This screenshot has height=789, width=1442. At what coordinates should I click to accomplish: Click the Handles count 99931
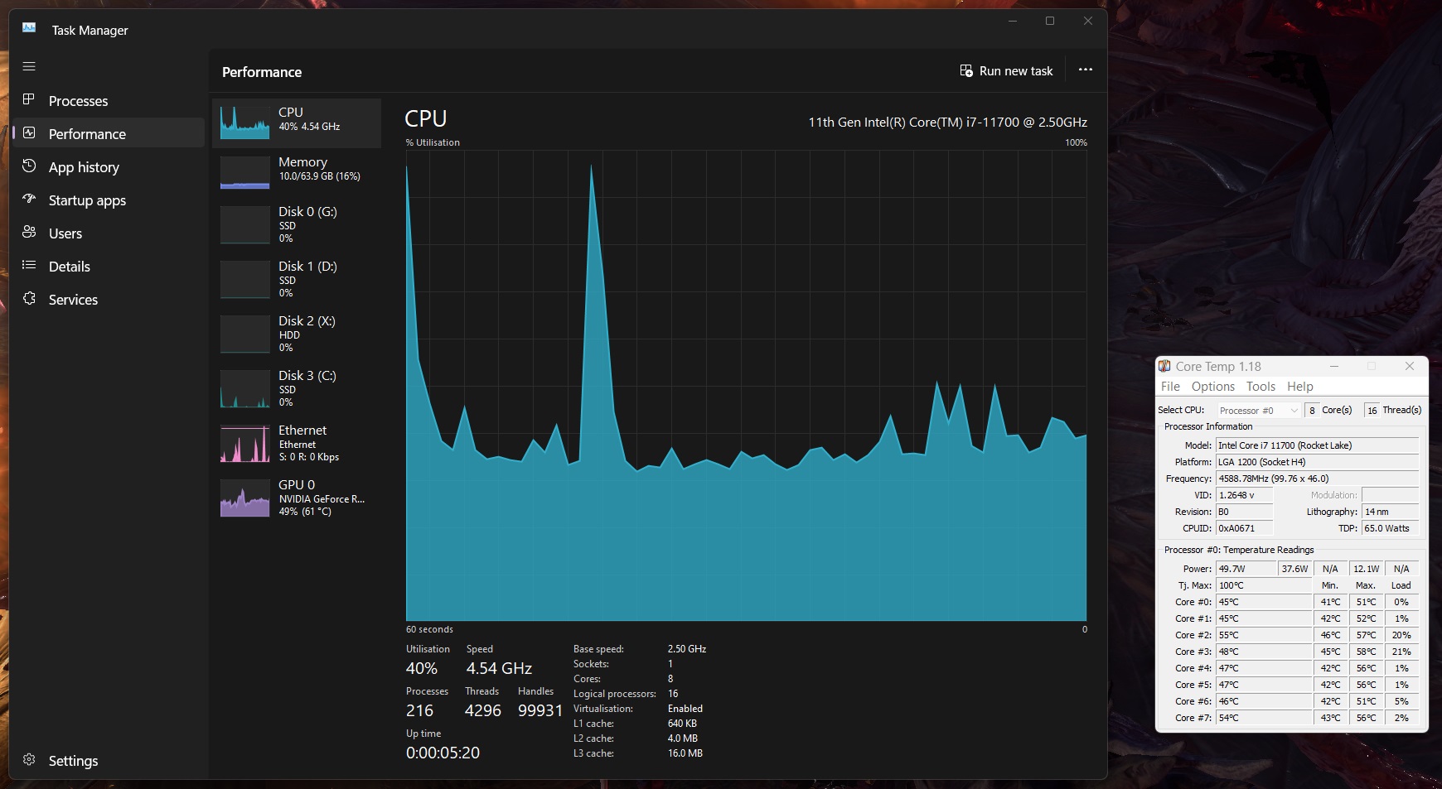point(540,710)
